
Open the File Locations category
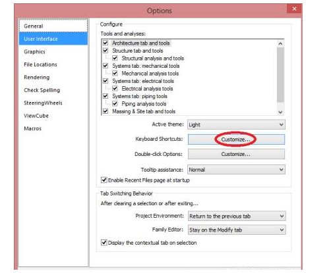pyautogui.click(x=53, y=64)
